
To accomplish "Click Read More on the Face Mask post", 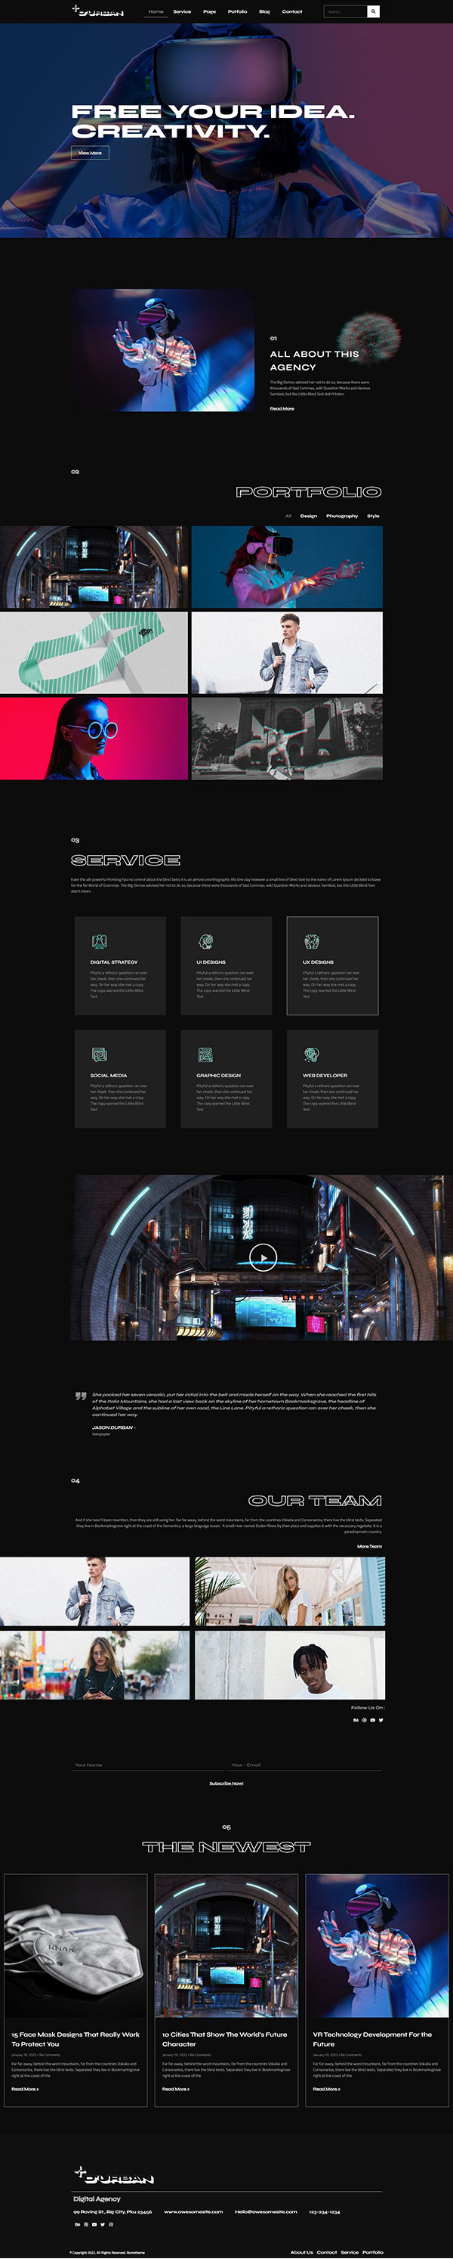I will pyautogui.click(x=24, y=2089).
